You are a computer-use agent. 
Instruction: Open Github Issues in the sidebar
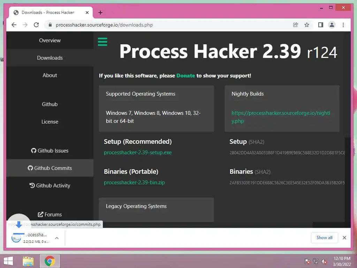pyautogui.click(x=50, y=151)
